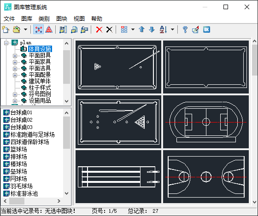Click the batch import blocks icon with ruler

(64, 29)
